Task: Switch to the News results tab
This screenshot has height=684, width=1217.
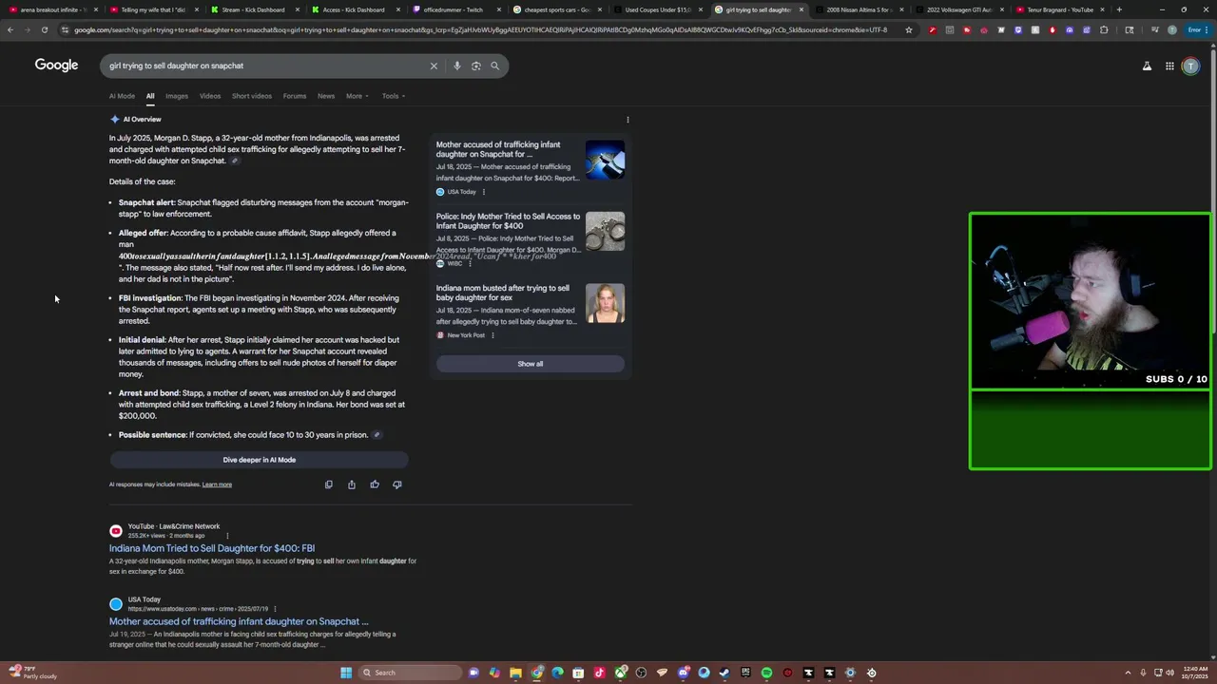Action: point(326,96)
